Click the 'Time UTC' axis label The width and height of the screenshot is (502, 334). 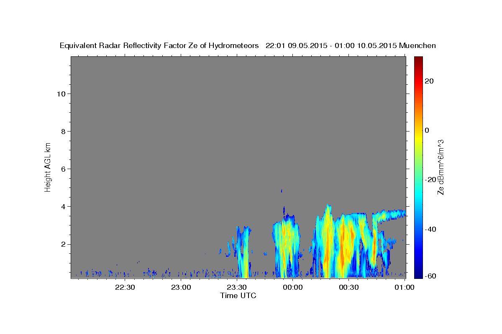[238, 296]
